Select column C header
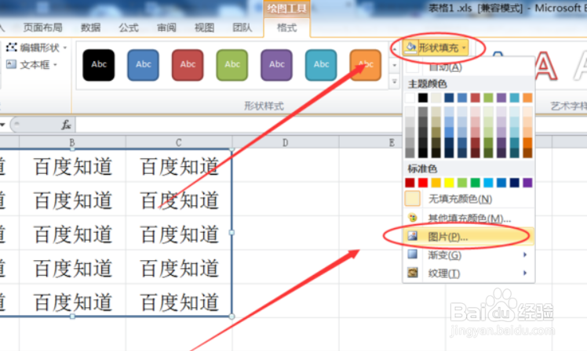 (179, 143)
